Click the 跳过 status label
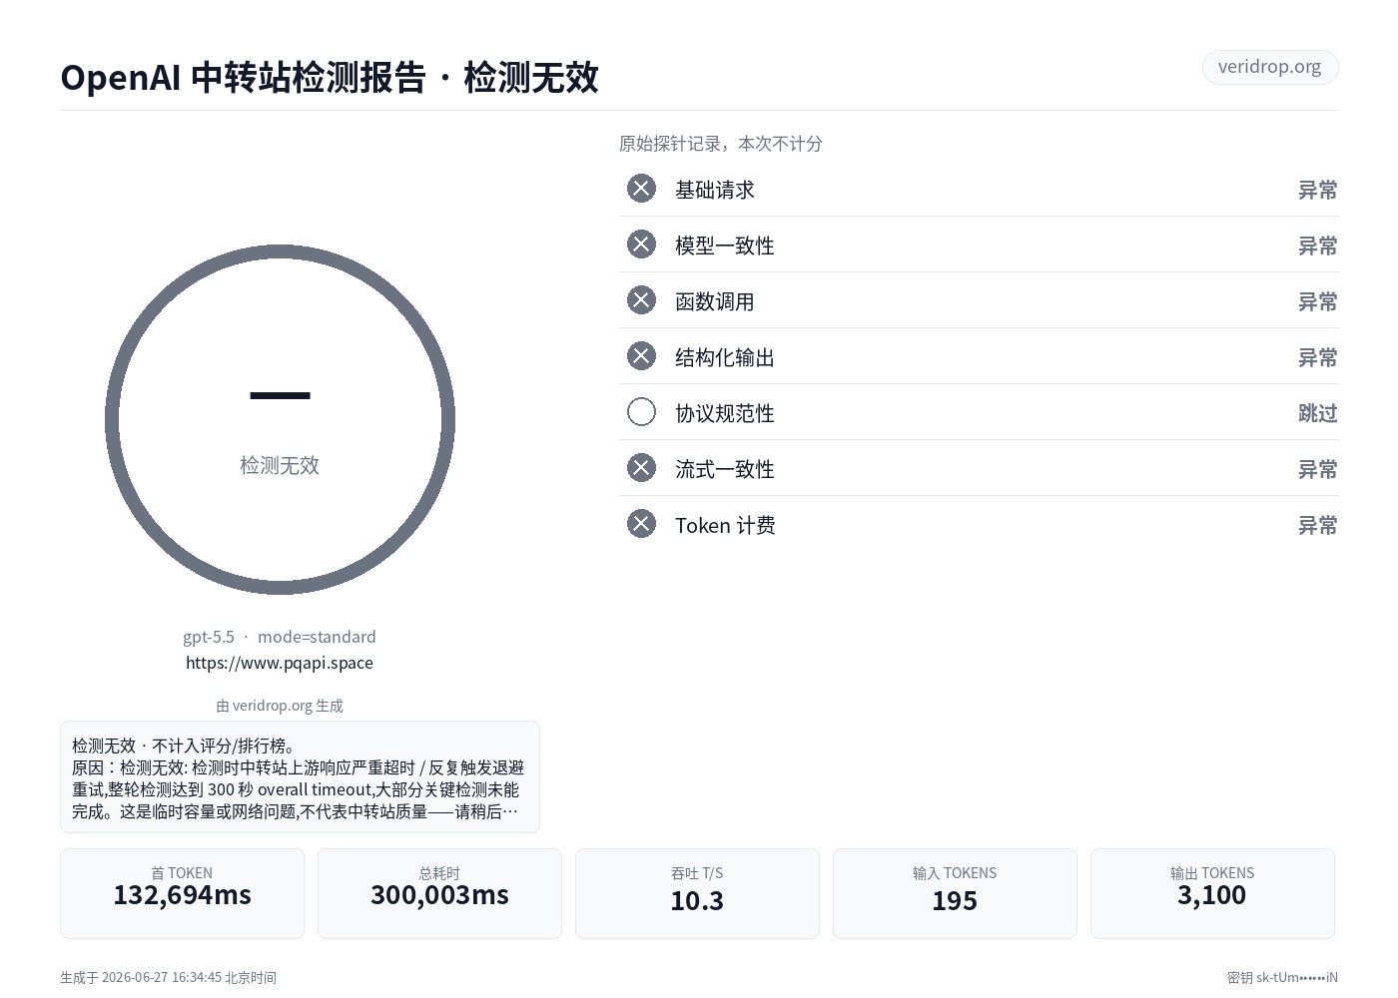Screen dimensions: 1398x998 coord(1317,413)
